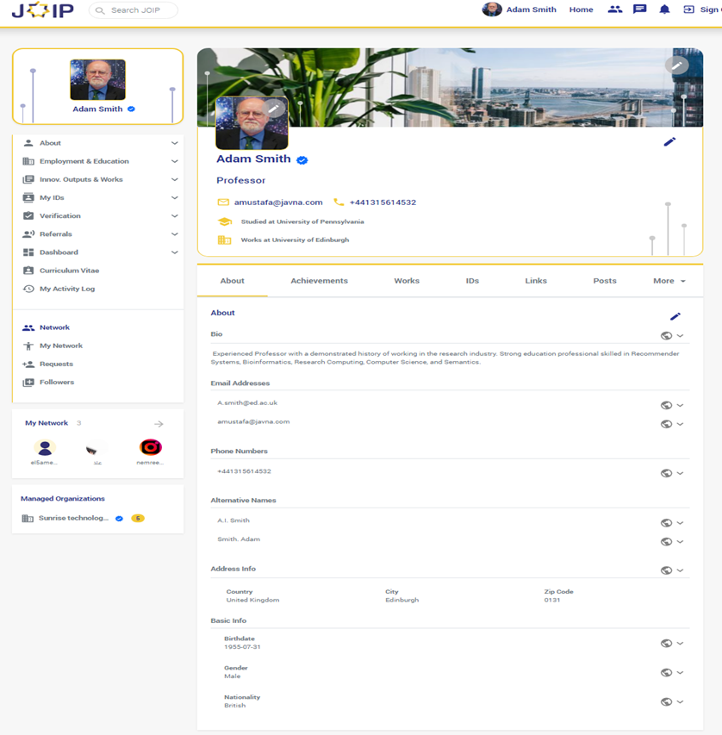Image resolution: width=722 pixels, height=735 pixels.
Task: Open the messages chat icon in header
Action: coord(639,9)
